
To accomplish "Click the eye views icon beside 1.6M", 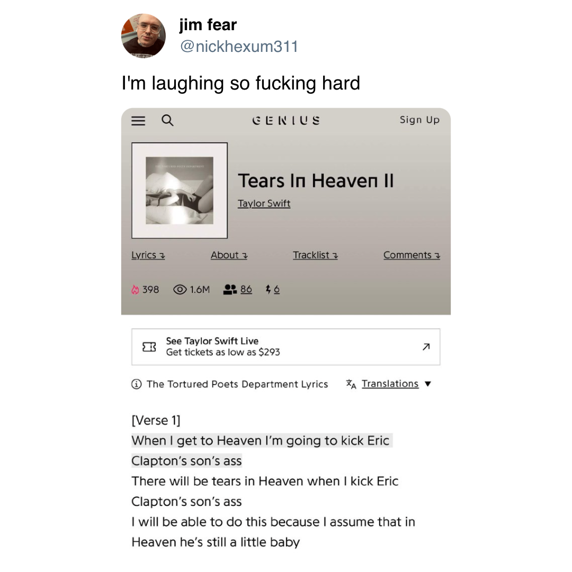I will tap(180, 290).
